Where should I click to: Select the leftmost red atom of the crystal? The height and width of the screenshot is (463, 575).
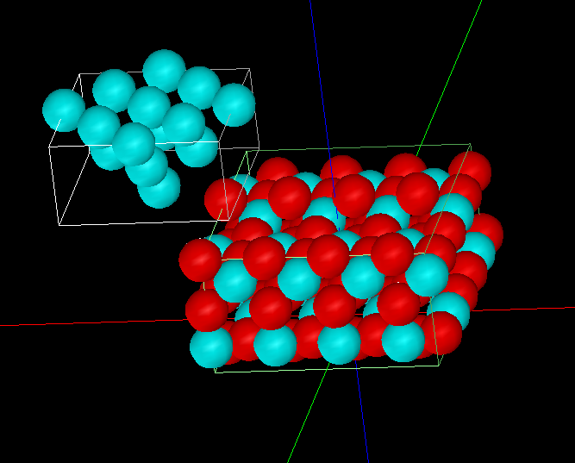(x=200, y=260)
